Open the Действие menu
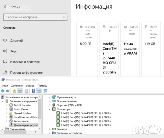Viewport: 164px width, 138px height. tap(17, 86)
